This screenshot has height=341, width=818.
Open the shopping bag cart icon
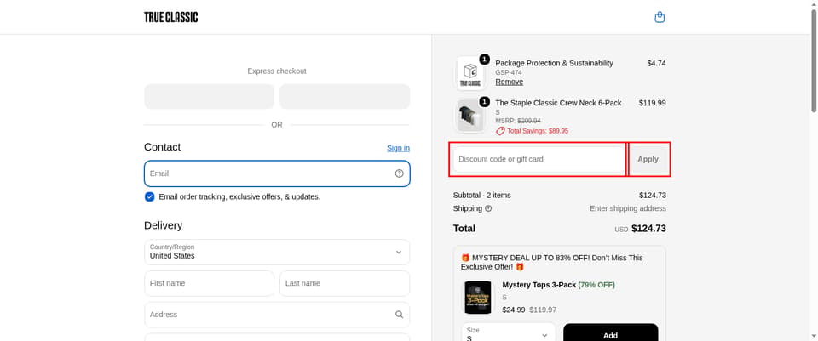point(660,17)
